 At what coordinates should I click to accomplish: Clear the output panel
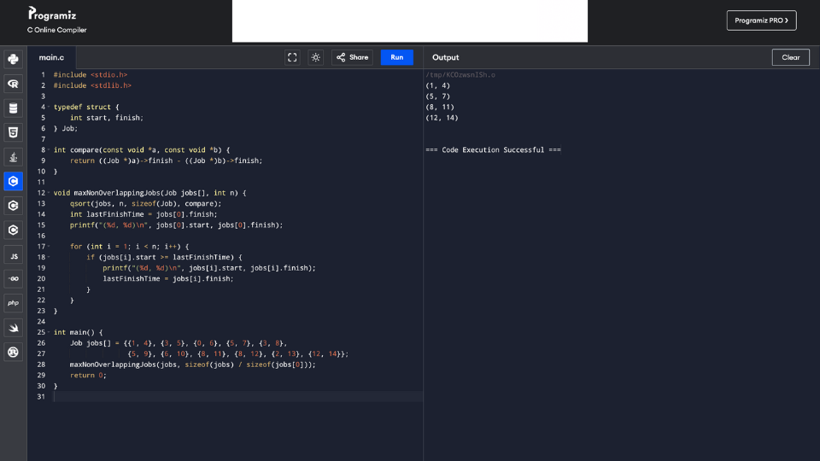[791, 57]
